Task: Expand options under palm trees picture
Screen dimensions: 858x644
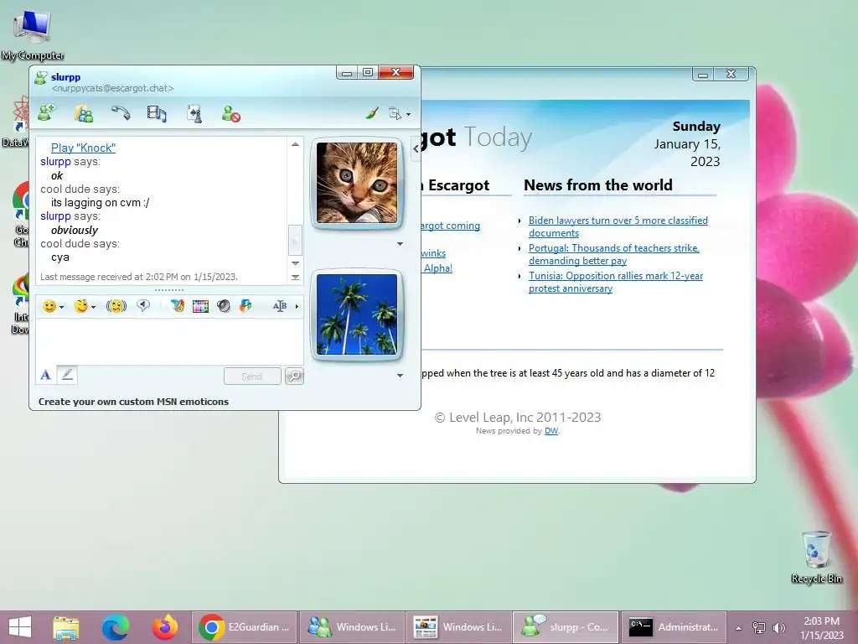Action: (x=400, y=375)
